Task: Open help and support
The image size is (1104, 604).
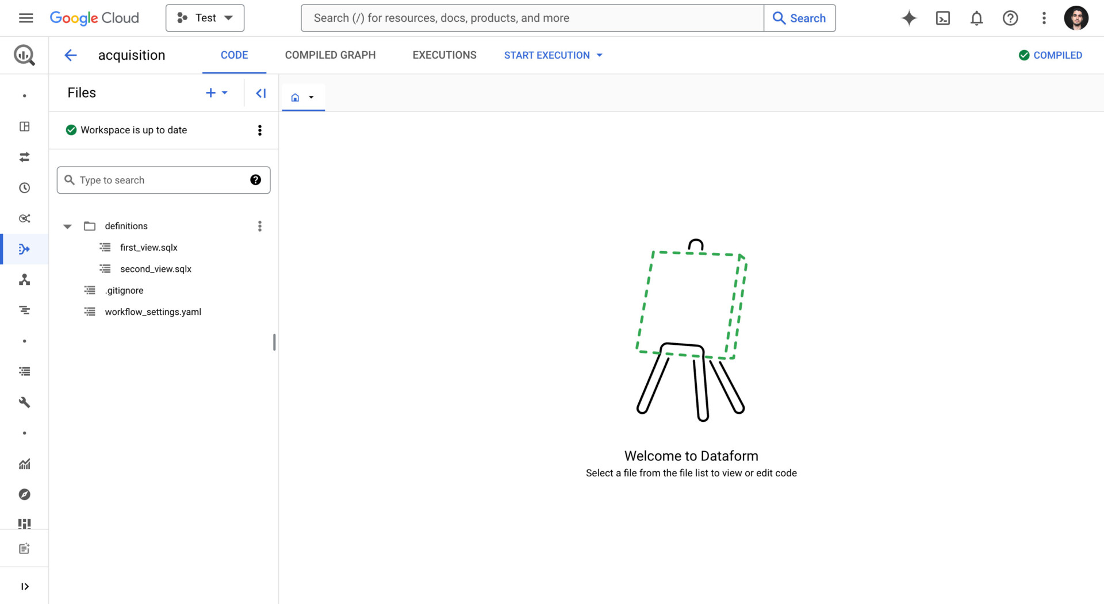Action: pyautogui.click(x=1010, y=18)
